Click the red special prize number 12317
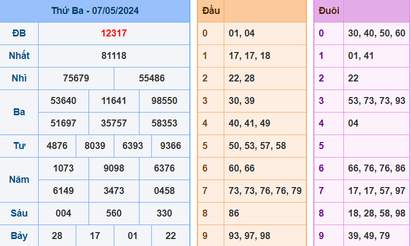This screenshot has height=246, width=411. coord(114,33)
